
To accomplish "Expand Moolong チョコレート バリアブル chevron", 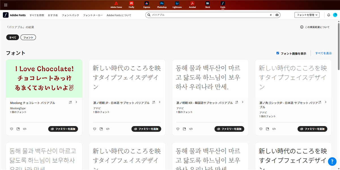I will (76, 102).
